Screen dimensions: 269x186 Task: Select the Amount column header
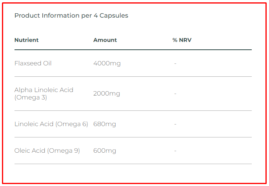[105, 40]
